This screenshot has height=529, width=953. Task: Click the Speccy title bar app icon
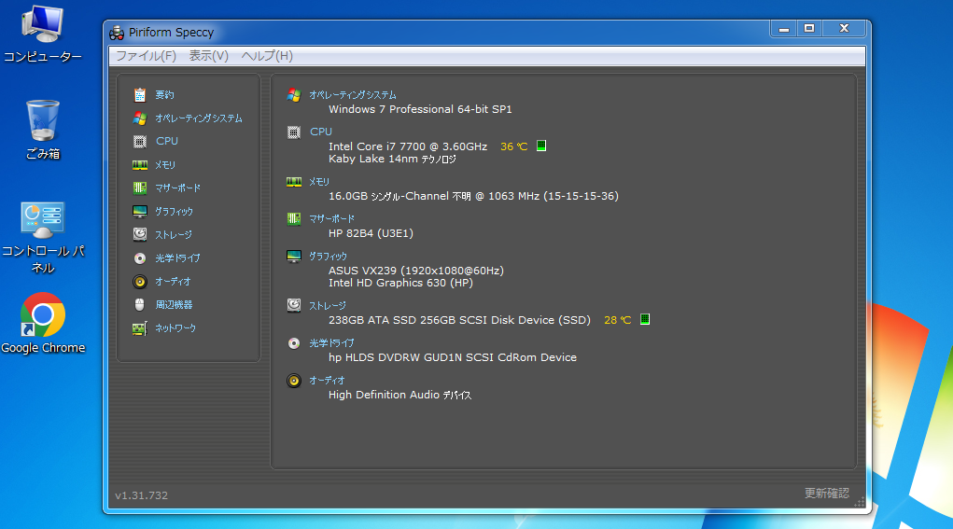coord(117,33)
